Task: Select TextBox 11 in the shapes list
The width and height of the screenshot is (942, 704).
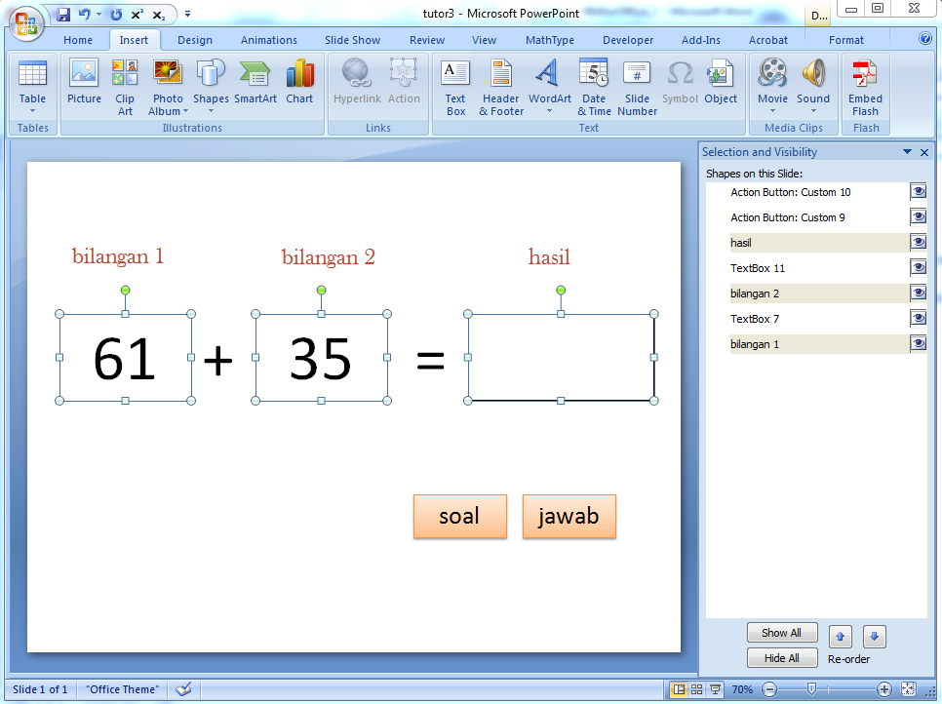Action: pyautogui.click(x=758, y=268)
